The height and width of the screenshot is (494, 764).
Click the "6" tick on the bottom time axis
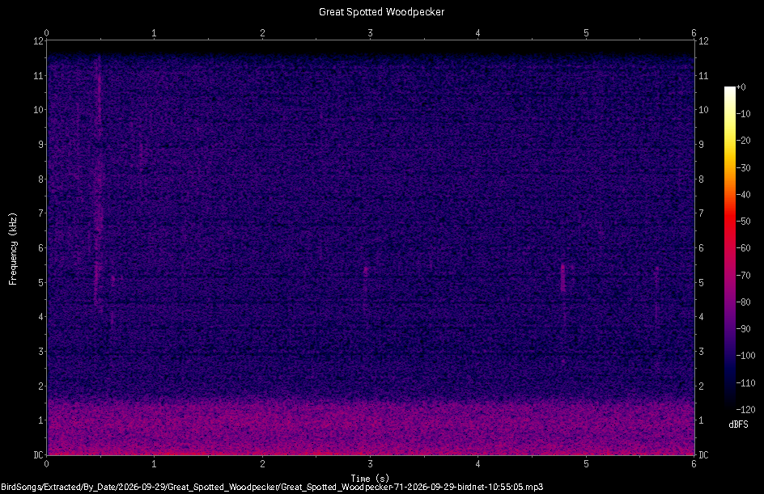694,464
